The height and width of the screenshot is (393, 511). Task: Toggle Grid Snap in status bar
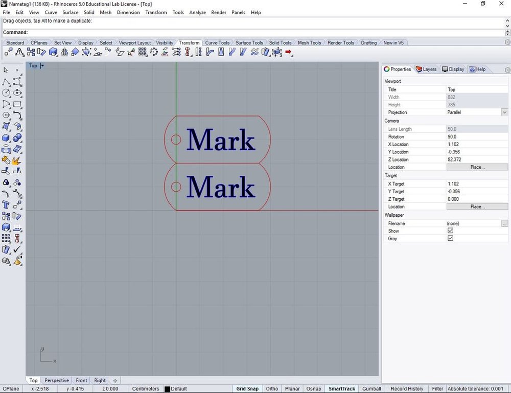point(247,389)
